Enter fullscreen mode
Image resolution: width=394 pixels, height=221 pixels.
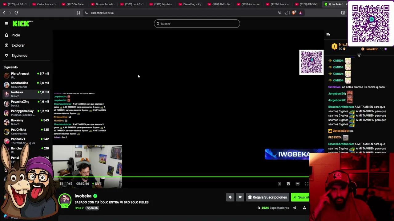pyautogui.click(x=306, y=184)
